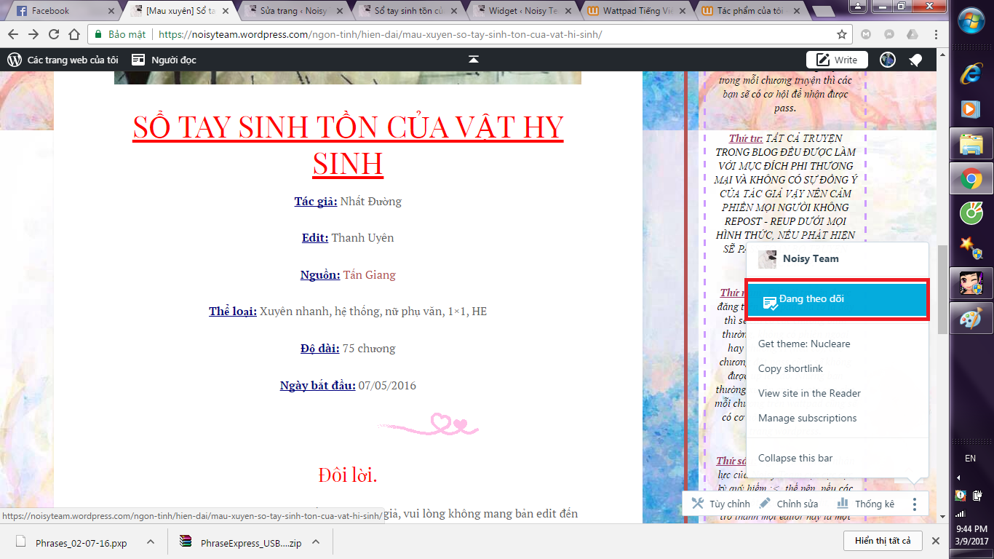
Task: Click Hiển thị tất cả downloads button
Action: 883,541
